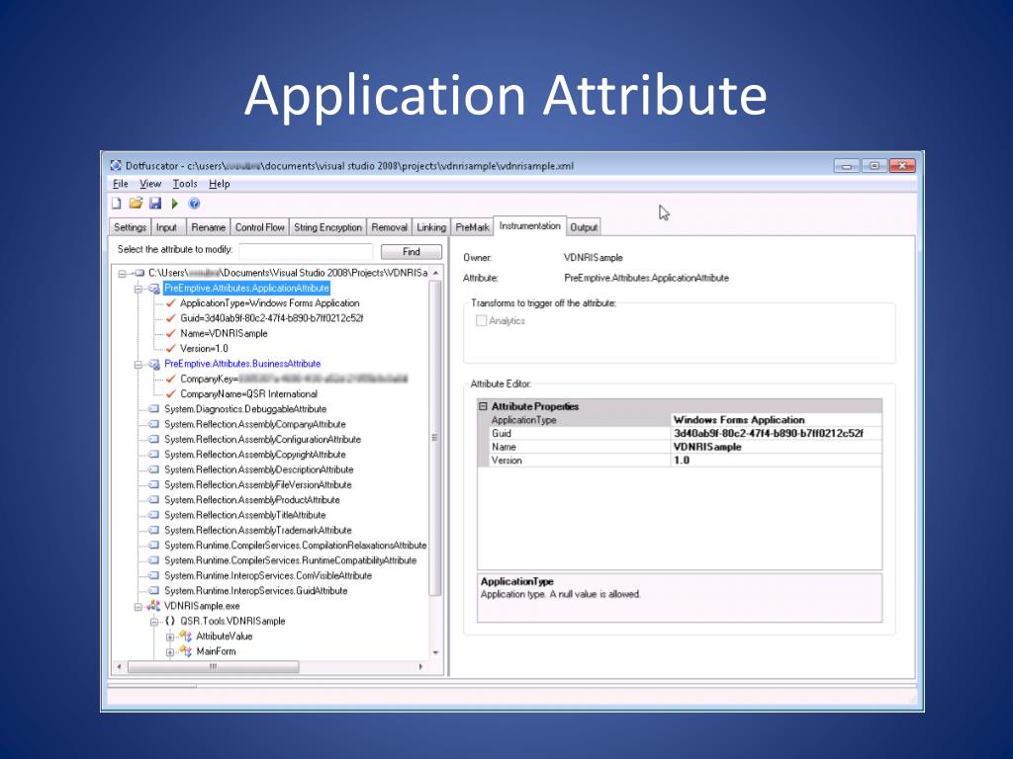Switch to the Control Flow tab

click(x=260, y=227)
